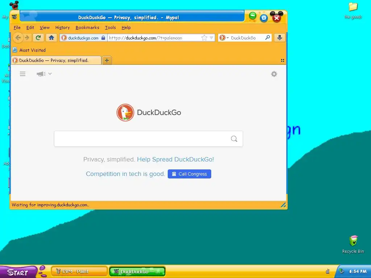Viewport: 371px width, 278px height.
Task: Open the Help menu
Action: [126, 28]
